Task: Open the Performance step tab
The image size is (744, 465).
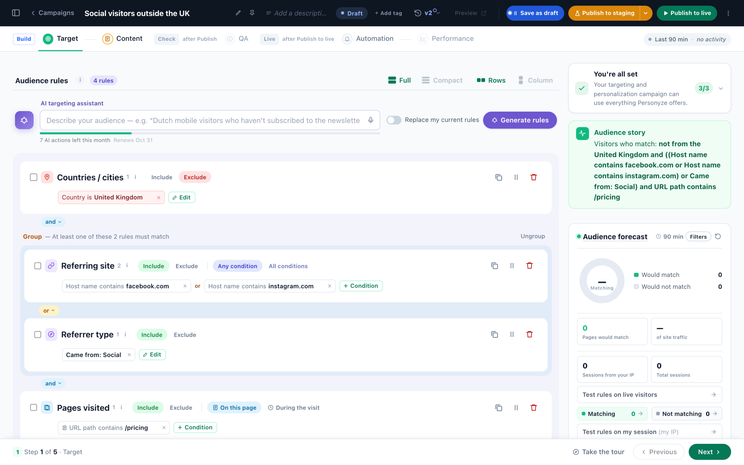Action: (x=446, y=39)
